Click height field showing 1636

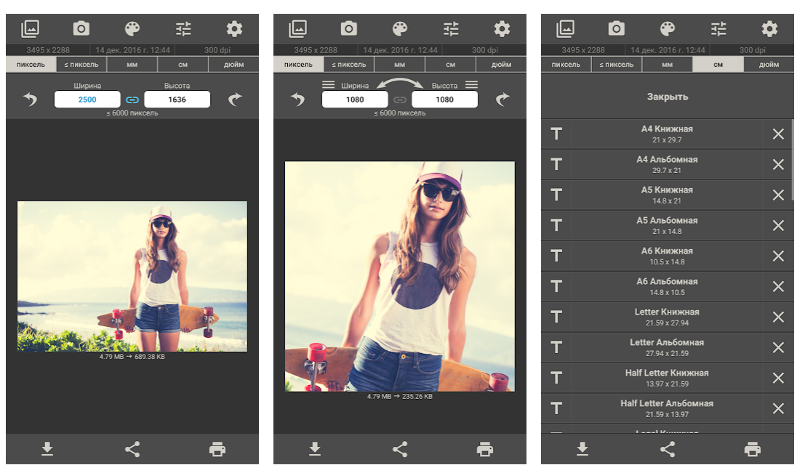coord(177,100)
